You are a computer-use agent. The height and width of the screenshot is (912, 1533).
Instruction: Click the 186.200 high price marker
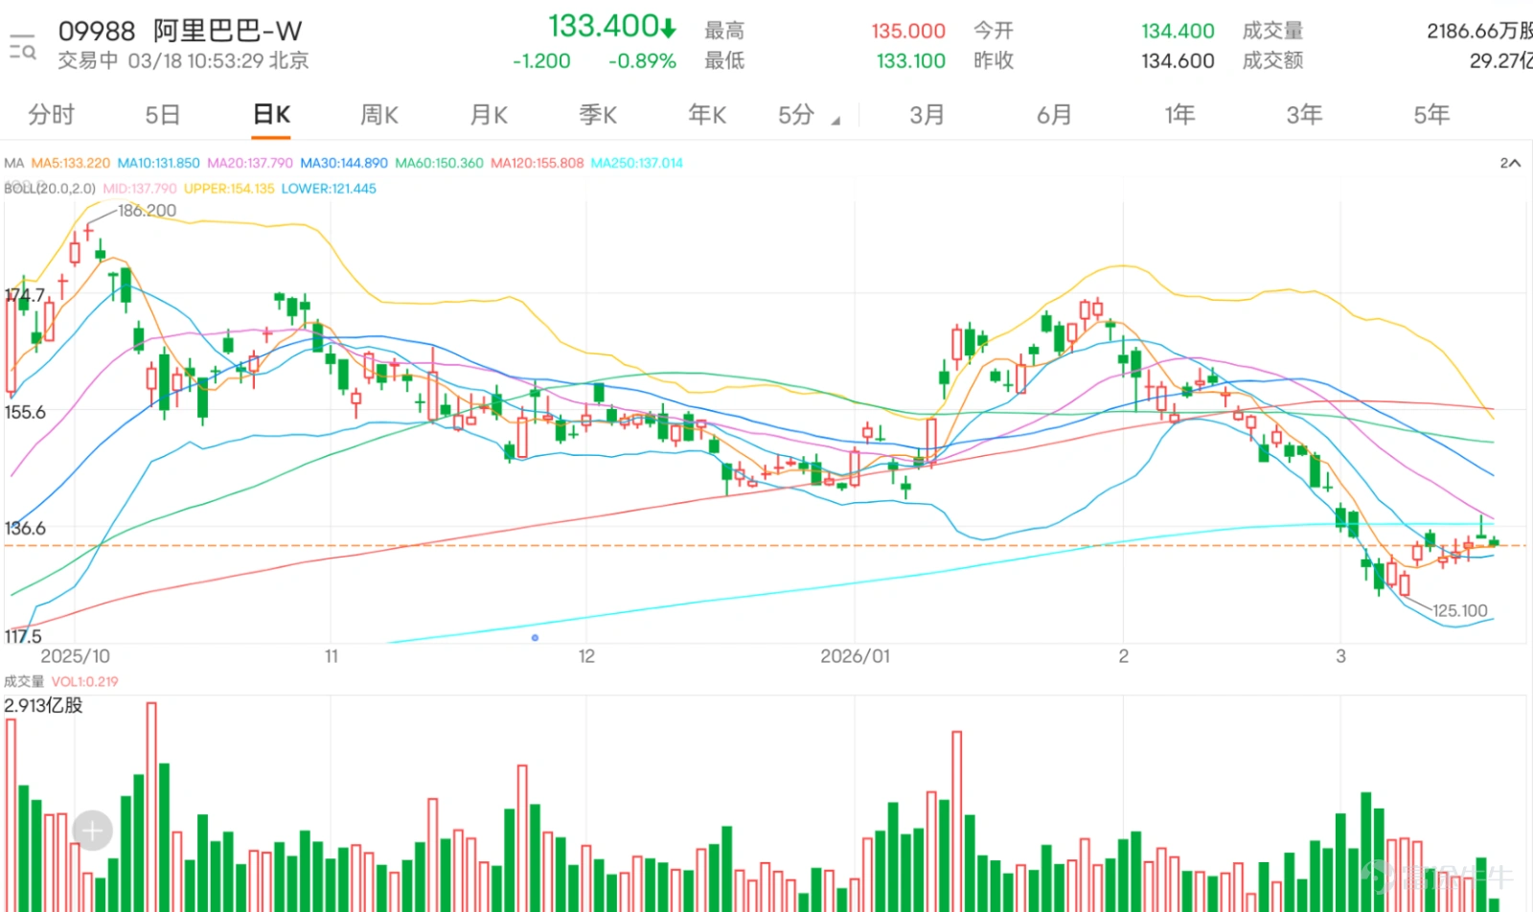click(147, 211)
